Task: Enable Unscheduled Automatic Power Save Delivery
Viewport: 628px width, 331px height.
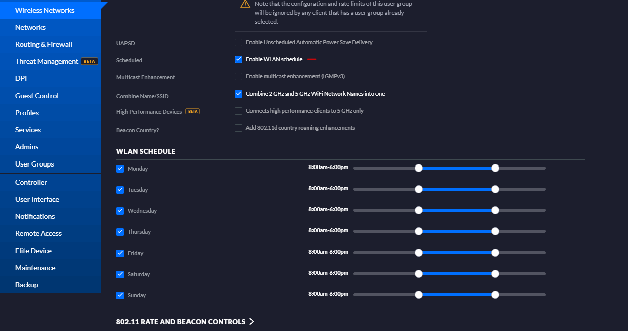Action: pyautogui.click(x=239, y=43)
